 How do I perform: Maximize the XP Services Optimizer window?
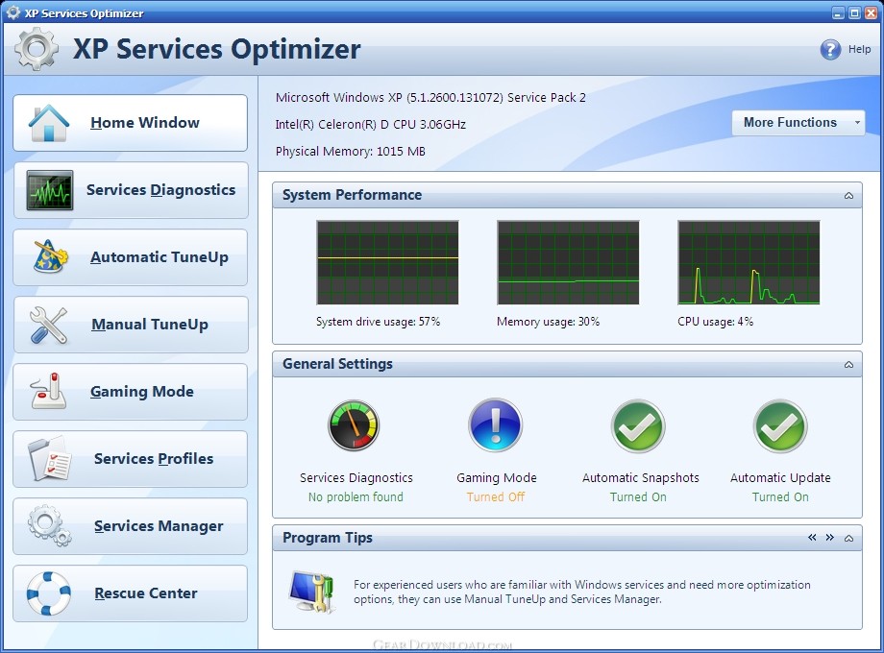click(854, 12)
